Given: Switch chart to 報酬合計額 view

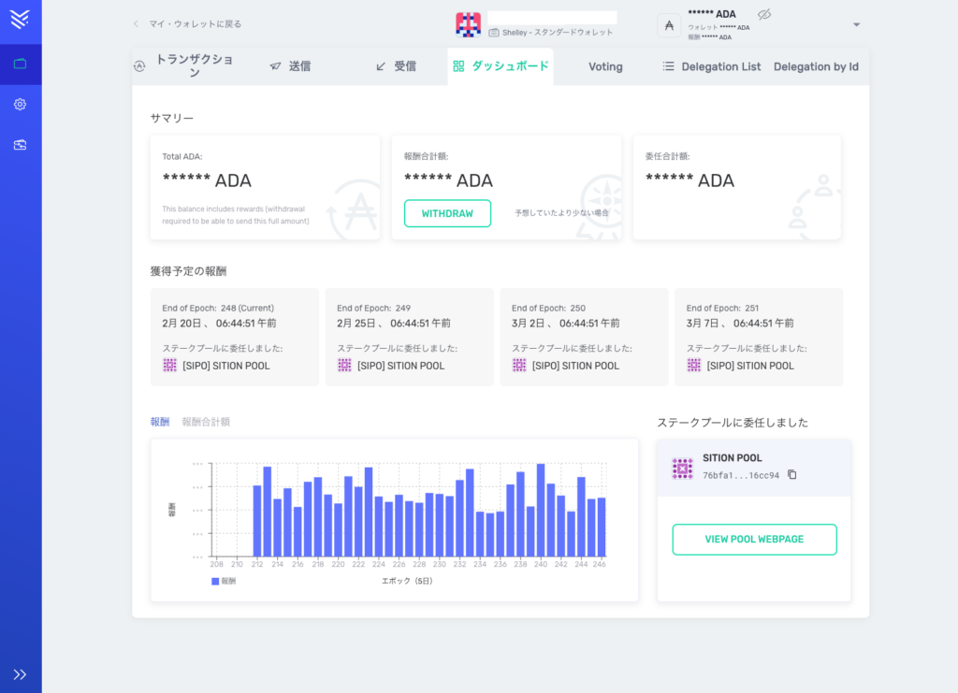Looking at the screenshot, I should click(206, 422).
